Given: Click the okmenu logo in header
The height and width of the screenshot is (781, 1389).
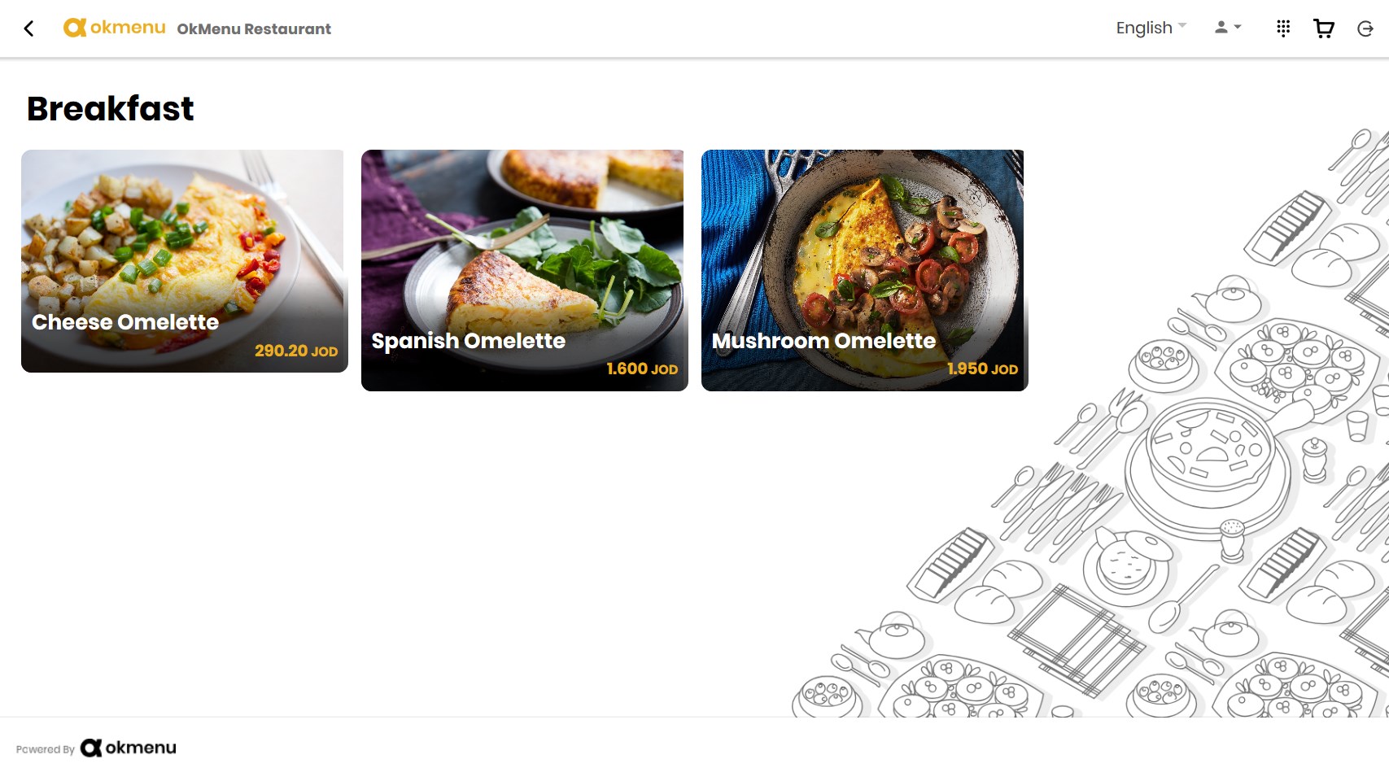Looking at the screenshot, I should (115, 28).
